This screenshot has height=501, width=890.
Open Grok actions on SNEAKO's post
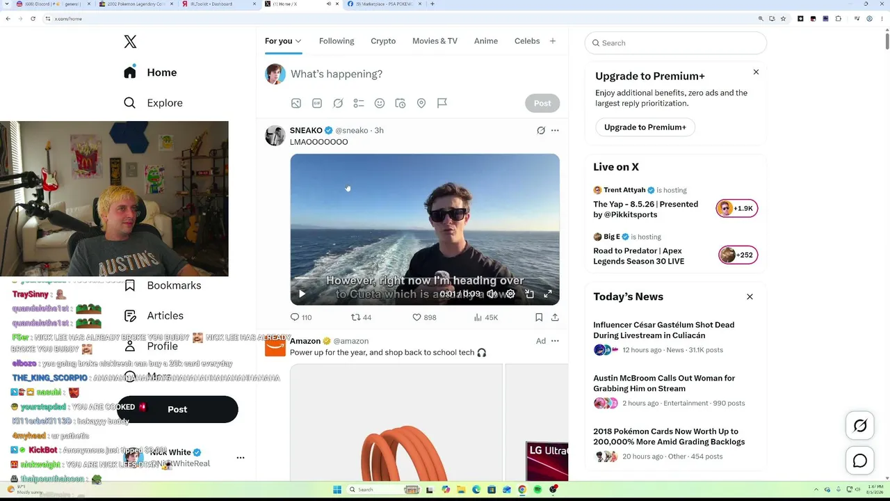coord(541,130)
